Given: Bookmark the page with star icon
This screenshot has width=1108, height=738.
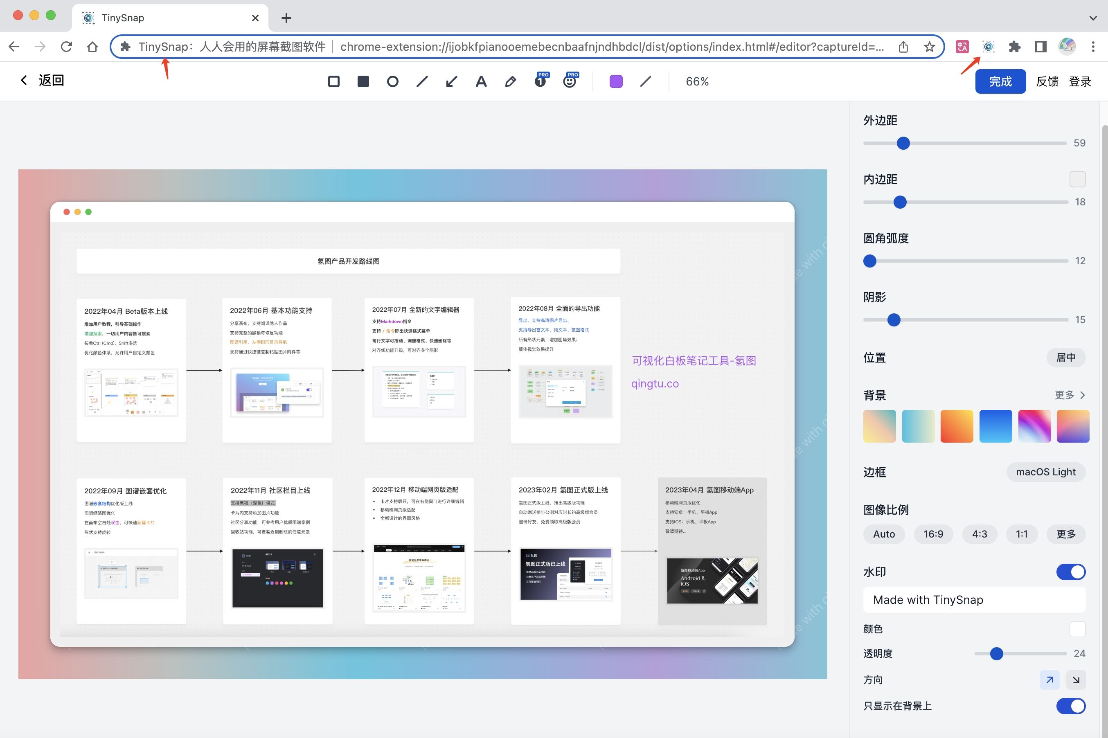Looking at the screenshot, I should pos(929,47).
